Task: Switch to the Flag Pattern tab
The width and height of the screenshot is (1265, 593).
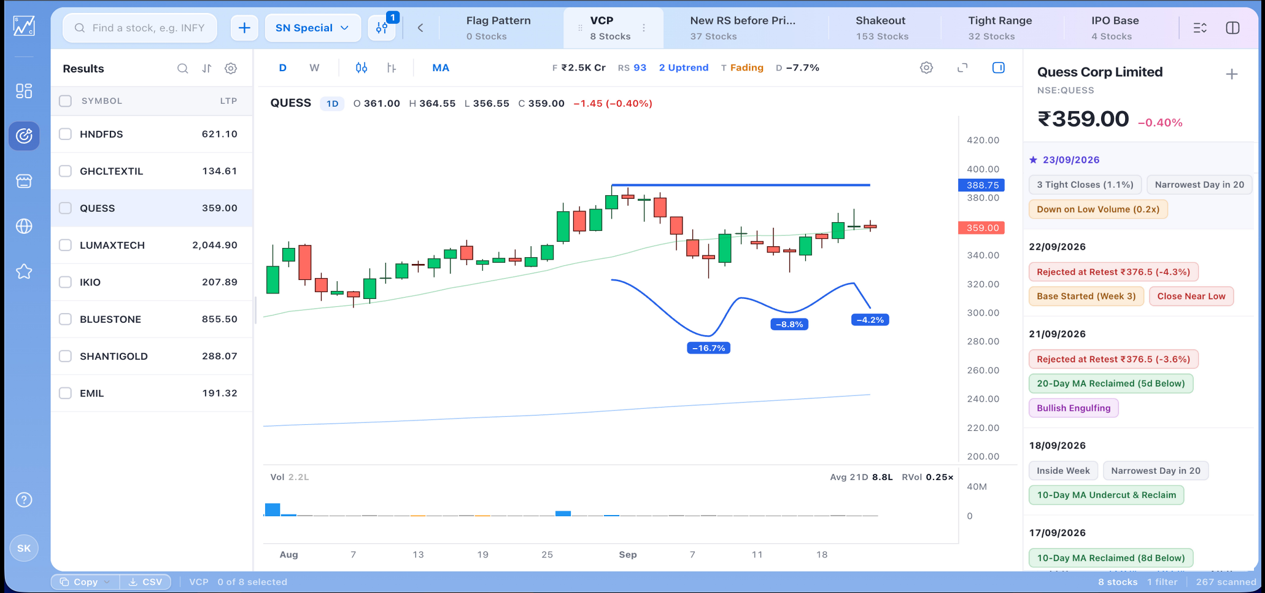Action: 498,28
